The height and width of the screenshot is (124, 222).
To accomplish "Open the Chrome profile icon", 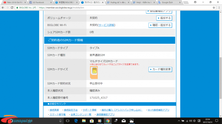I will point(195,2).
